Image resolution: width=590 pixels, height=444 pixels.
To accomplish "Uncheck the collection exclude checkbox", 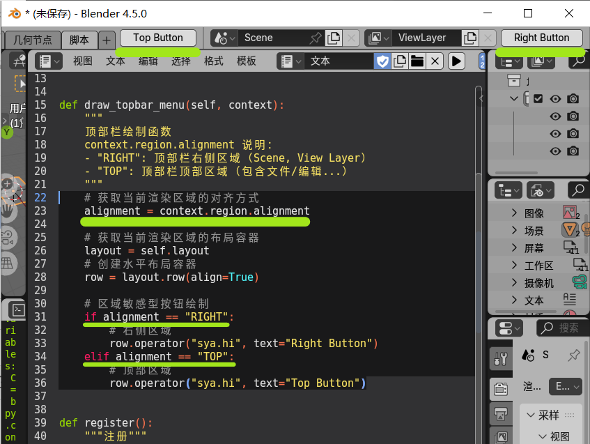I will tap(538, 99).
